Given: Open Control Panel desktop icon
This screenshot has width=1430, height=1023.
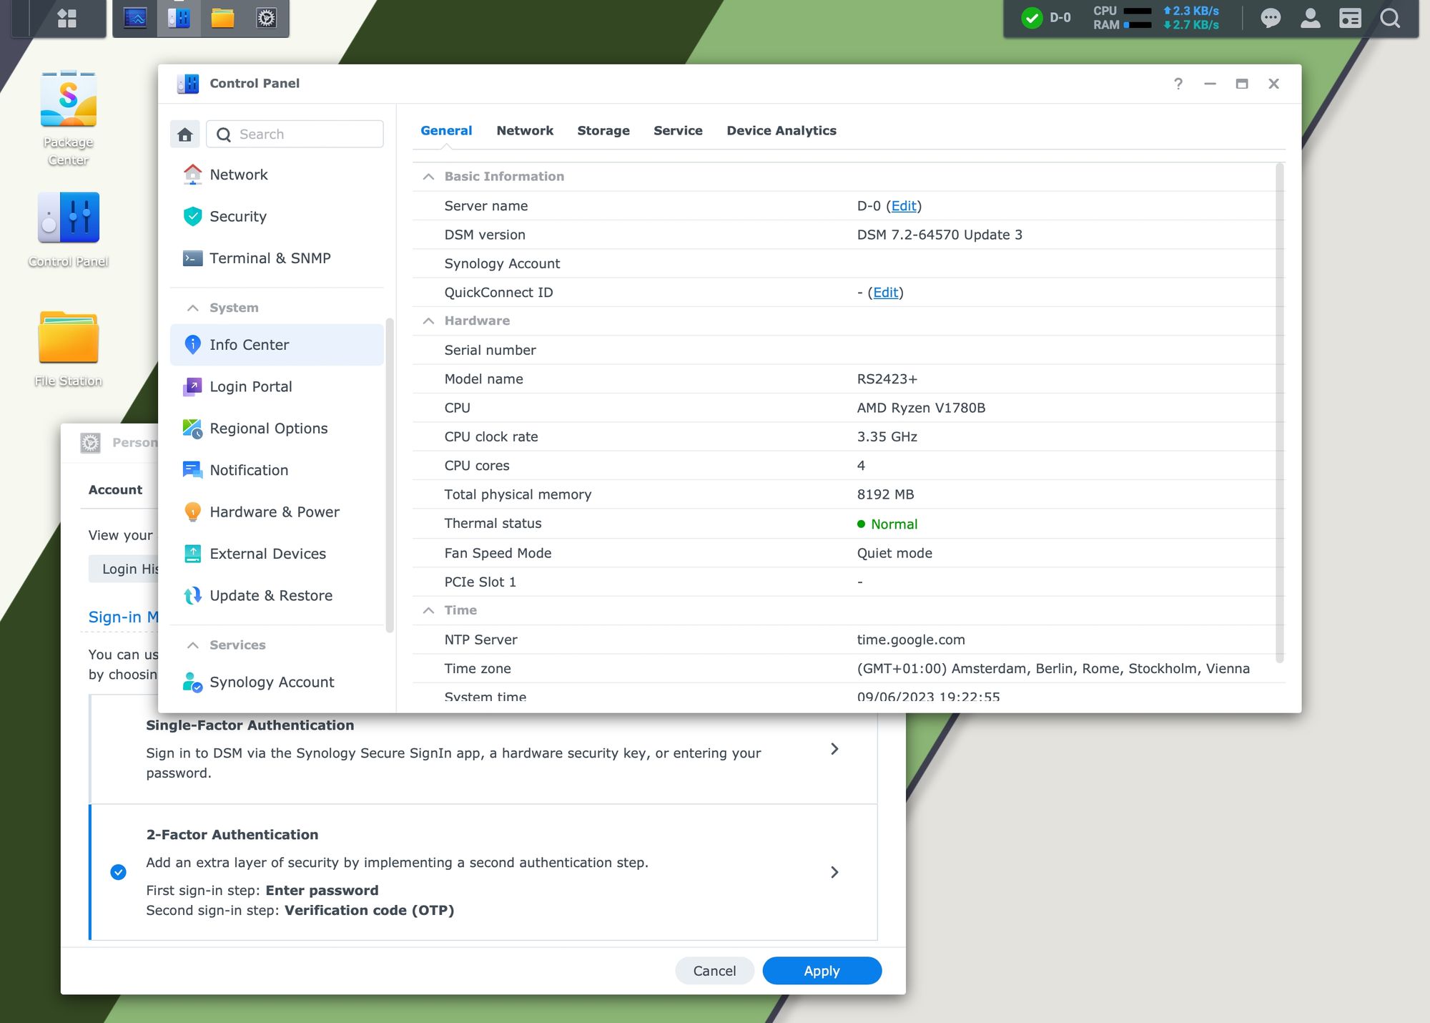Looking at the screenshot, I should pyautogui.click(x=69, y=230).
